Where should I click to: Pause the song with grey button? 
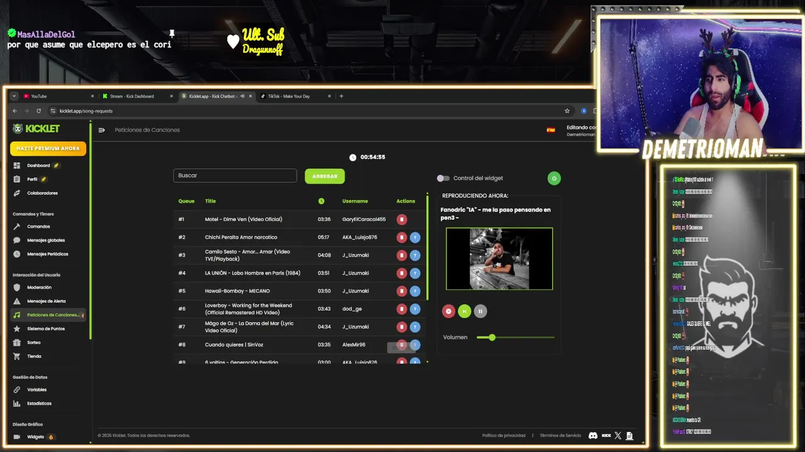(480, 311)
